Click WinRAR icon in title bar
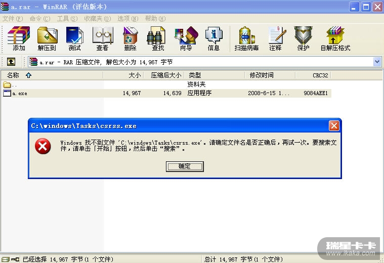Screen dimensions: 384x263 5,7
